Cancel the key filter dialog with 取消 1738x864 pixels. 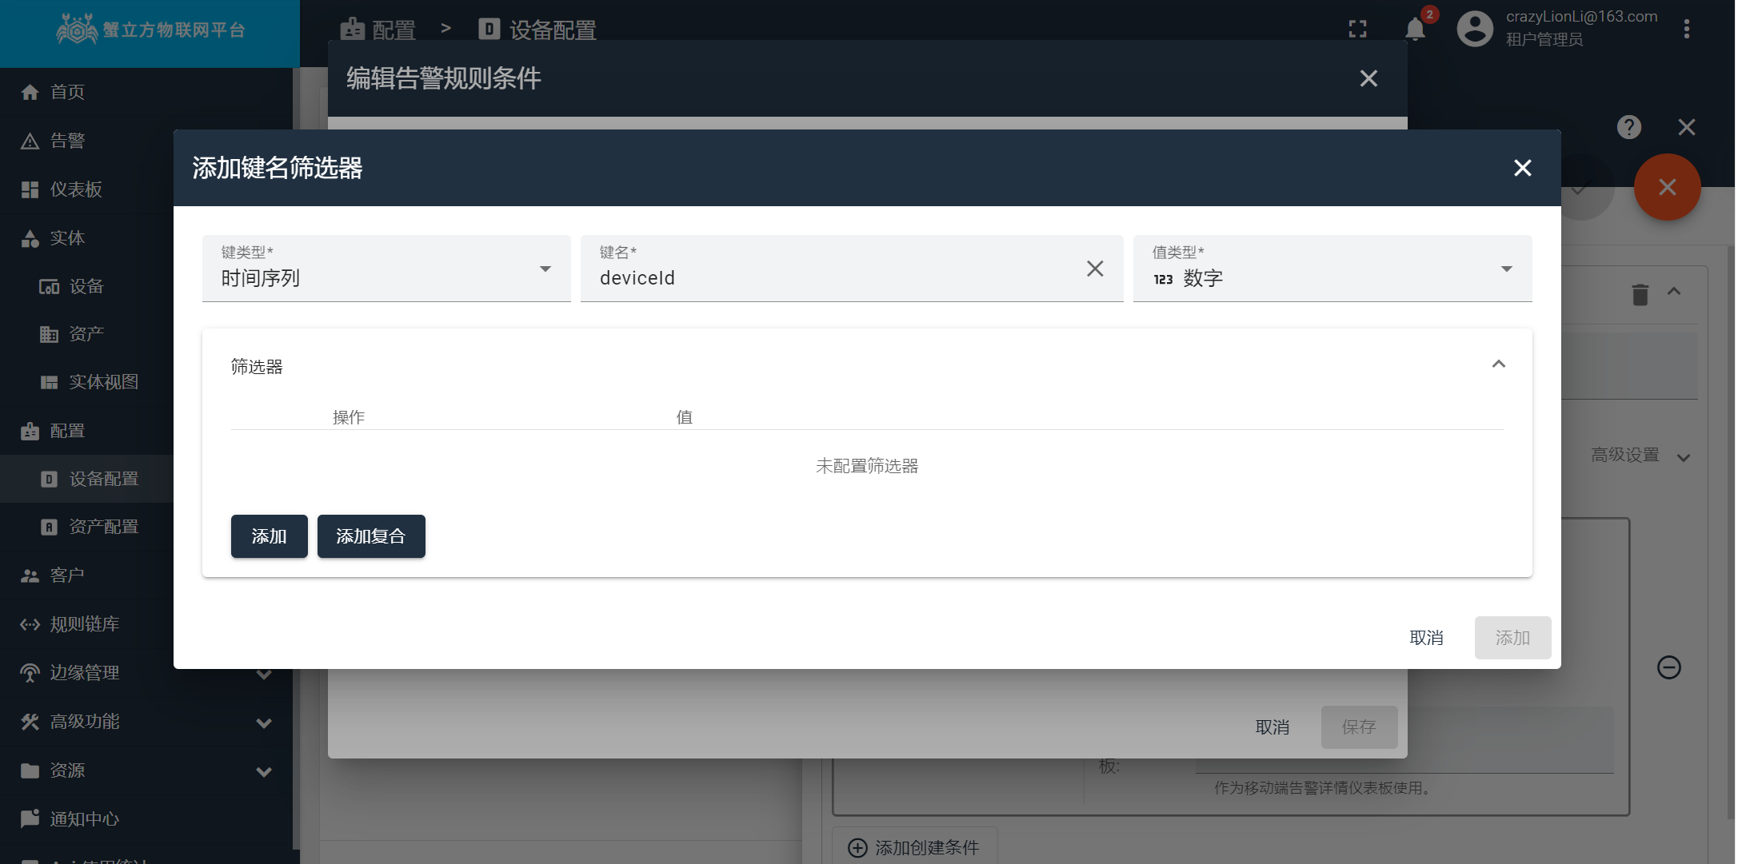pyautogui.click(x=1426, y=638)
